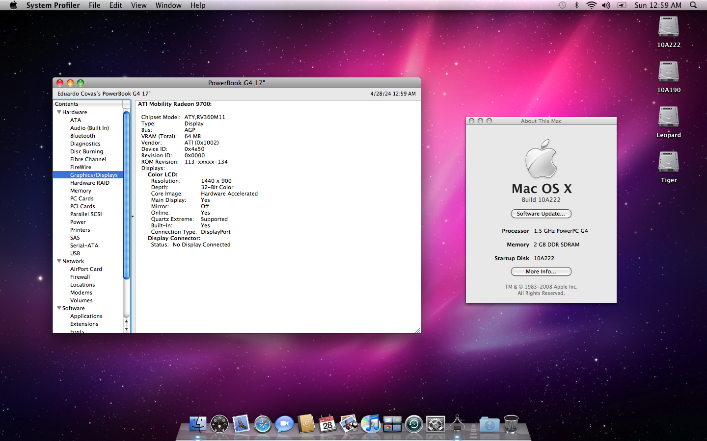Open Photo Booth from the Dock
The width and height of the screenshot is (707, 441).
click(349, 424)
